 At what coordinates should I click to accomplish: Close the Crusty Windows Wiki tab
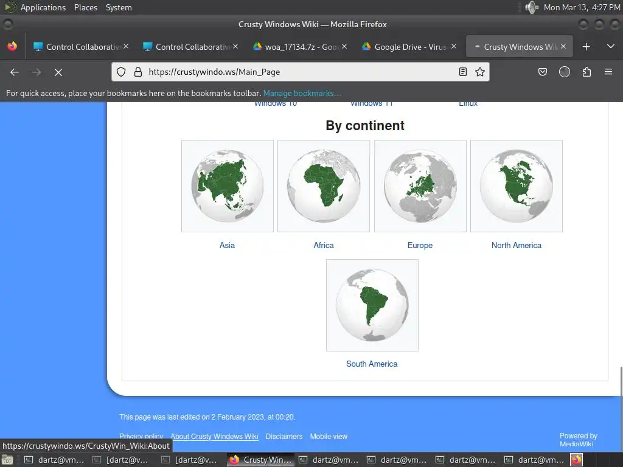pos(563,46)
